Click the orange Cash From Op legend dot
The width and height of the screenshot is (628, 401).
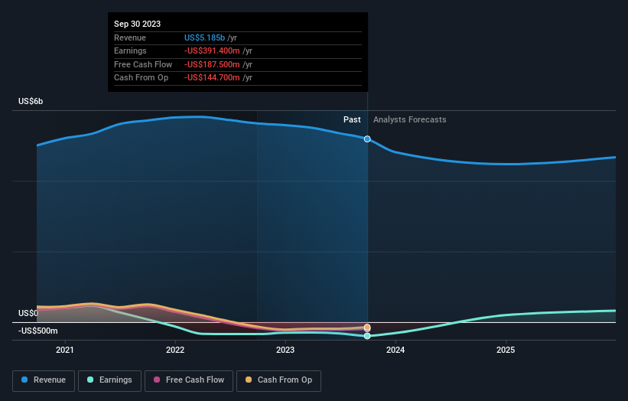pos(249,380)
